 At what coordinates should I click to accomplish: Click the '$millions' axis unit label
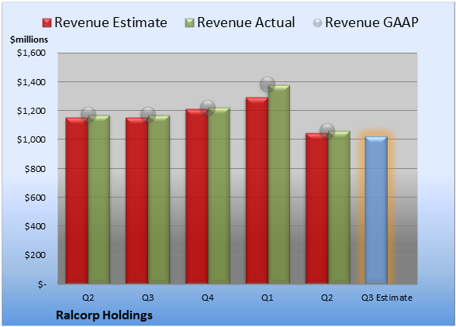pyautogui.click(x=29, y=40)
